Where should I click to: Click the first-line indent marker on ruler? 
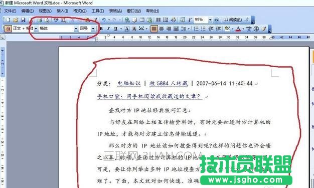click(x=108, y=36)
